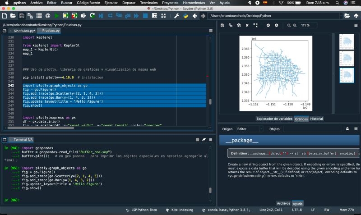Image resolution: width=361 pixels, height=215 pixels.
Task: Open the Ejecutar menu
Action: tap(111, 3)
